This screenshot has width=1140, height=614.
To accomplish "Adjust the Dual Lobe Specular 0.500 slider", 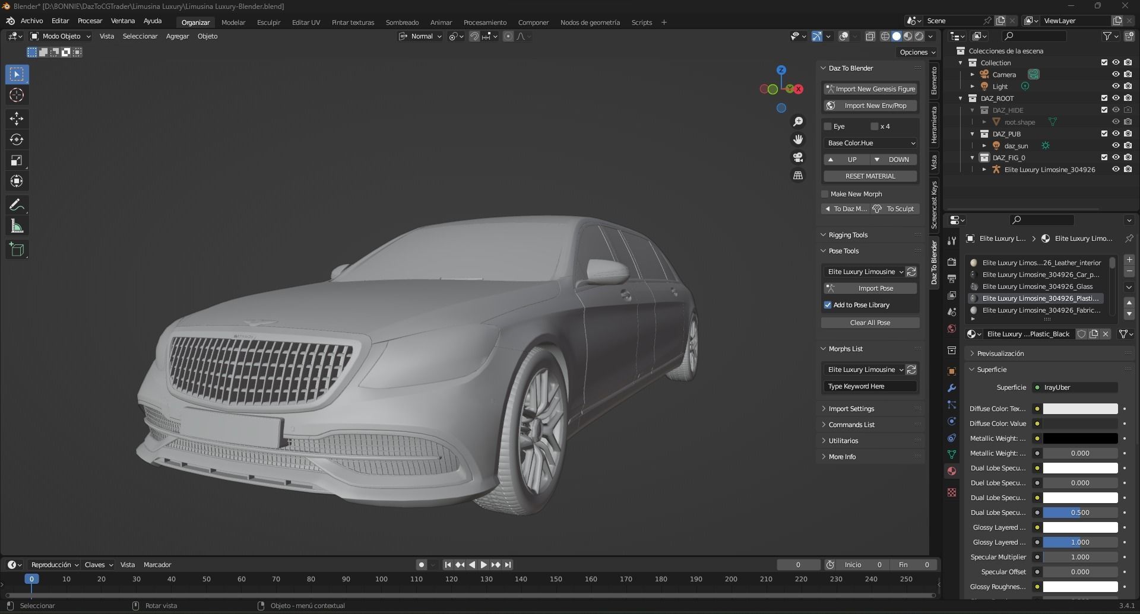I will pos(1080,513).
